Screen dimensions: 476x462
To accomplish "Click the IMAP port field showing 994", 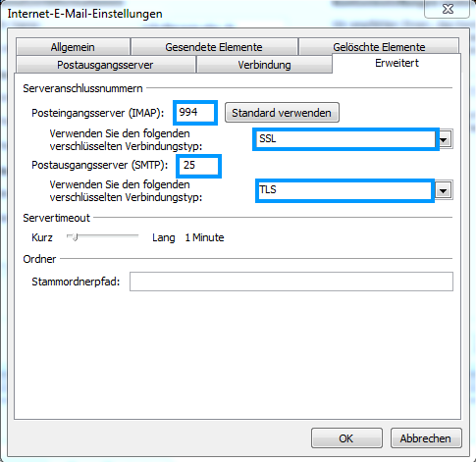I will pyautogui.click(x=195, y=113).
